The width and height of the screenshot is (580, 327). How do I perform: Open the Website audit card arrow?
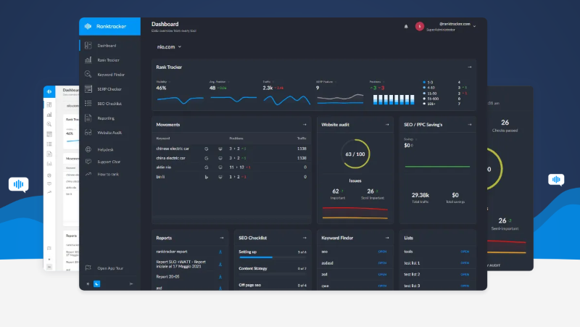[x=387, y=125]
